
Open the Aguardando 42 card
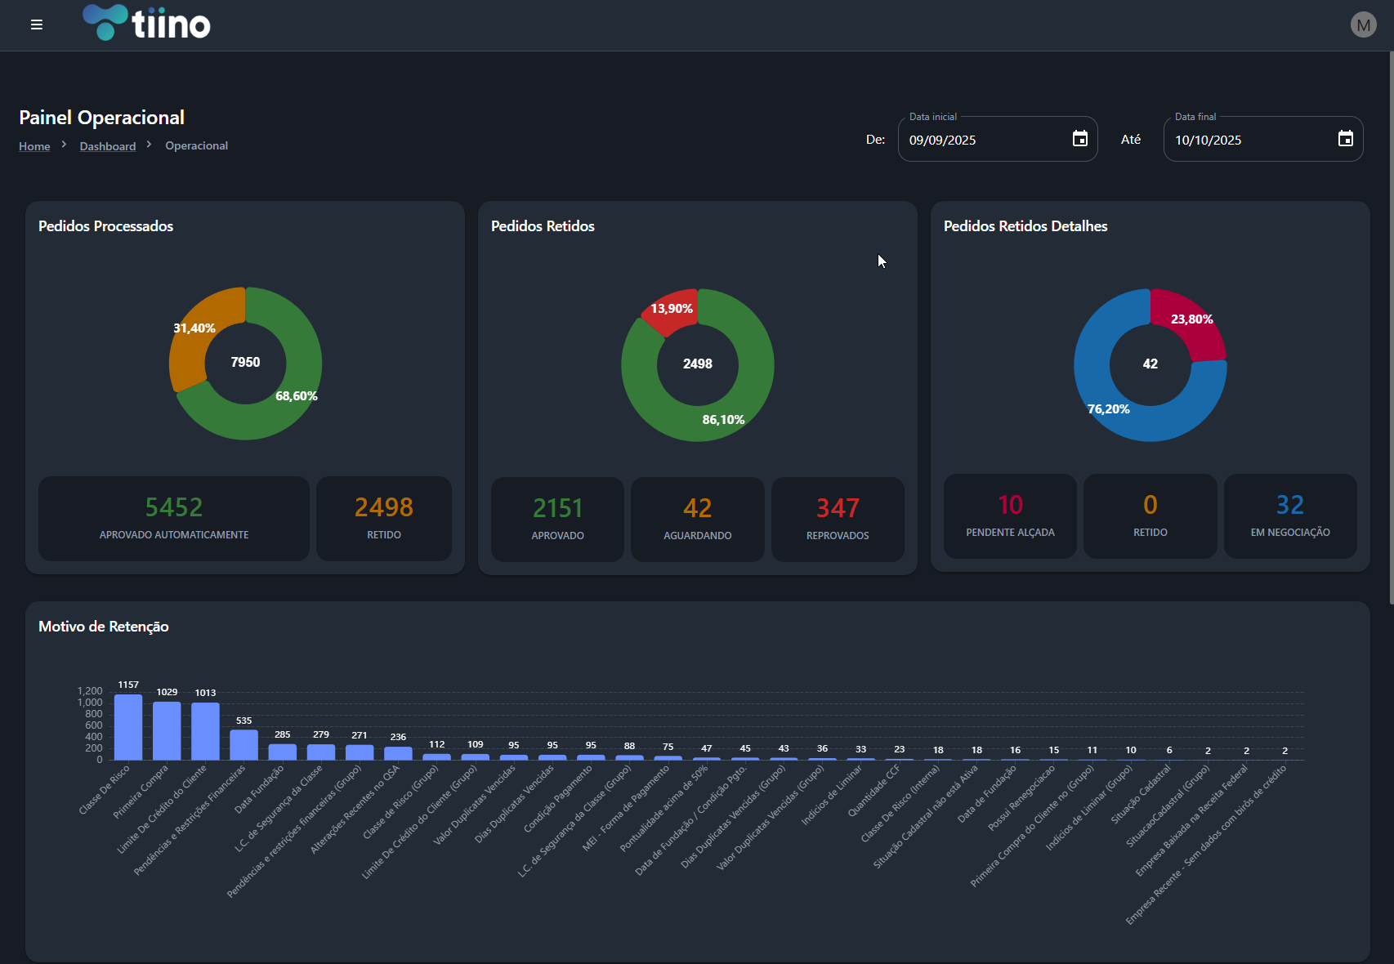697,520
